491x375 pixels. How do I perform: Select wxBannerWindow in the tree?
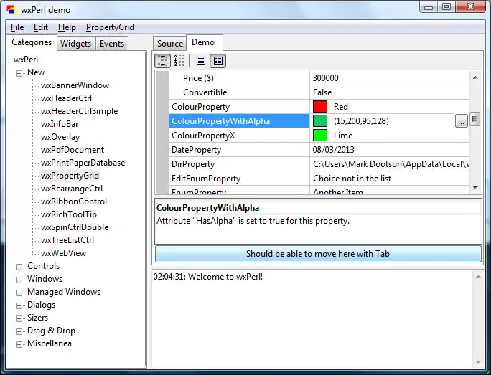75,85
